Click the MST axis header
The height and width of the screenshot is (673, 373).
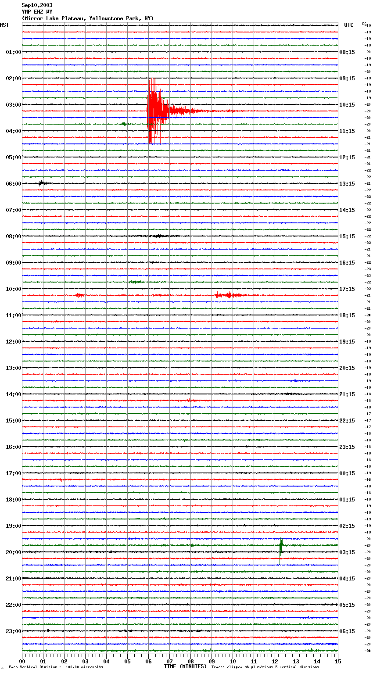(4, 25)
